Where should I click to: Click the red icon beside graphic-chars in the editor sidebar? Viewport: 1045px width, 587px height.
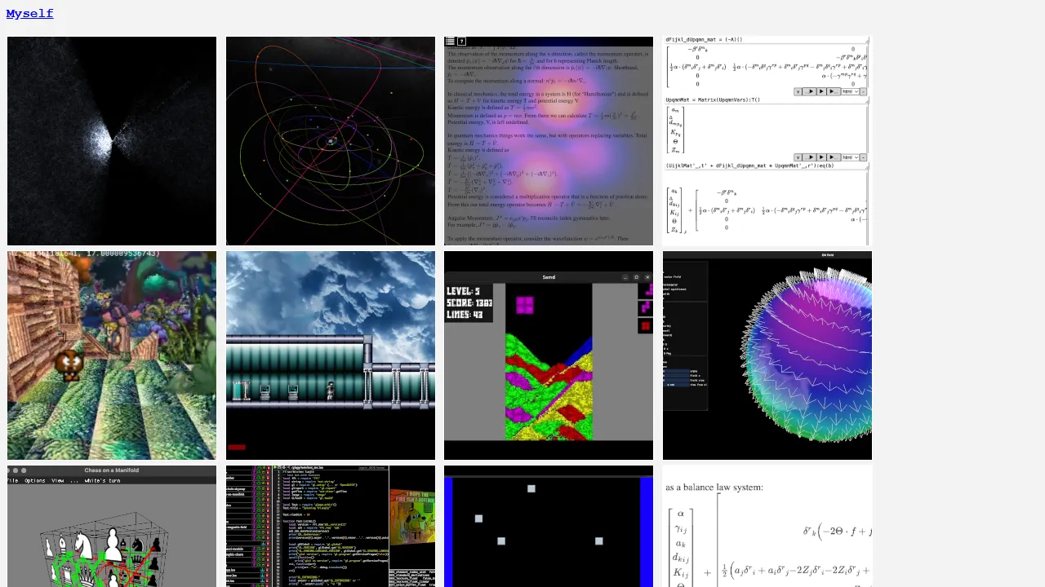pos(268,554)
